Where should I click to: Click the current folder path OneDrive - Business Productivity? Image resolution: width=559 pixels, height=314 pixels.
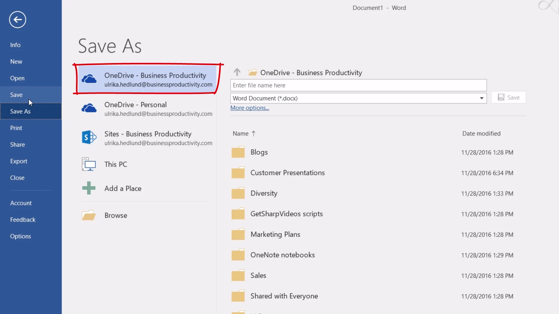311,72
